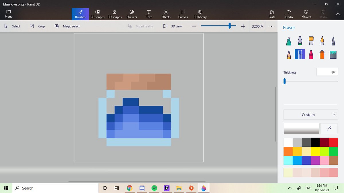
Task: Undo the last action
Action: (289, 14)
